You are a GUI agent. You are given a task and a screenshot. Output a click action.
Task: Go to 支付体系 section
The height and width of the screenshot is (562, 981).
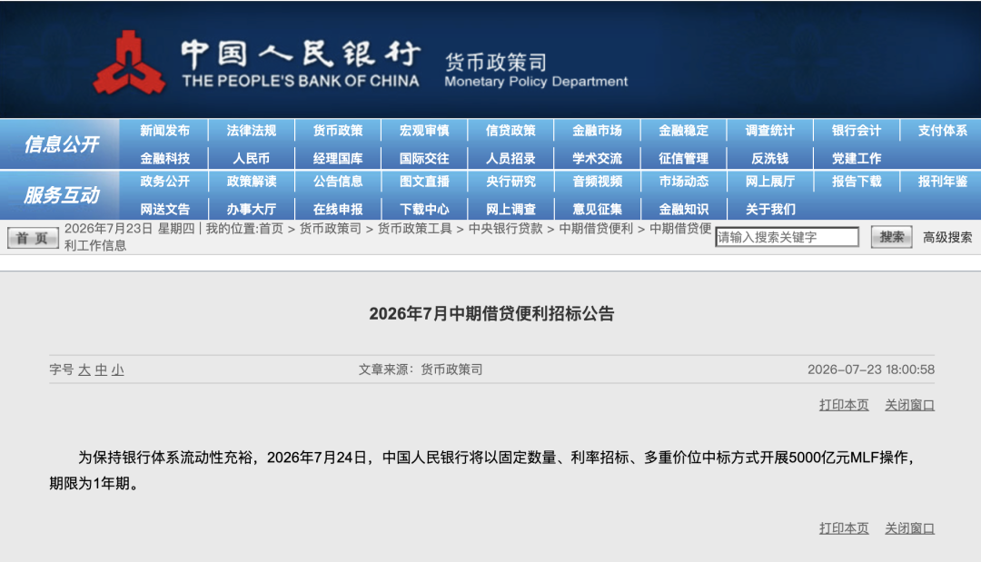pos(942,131)
